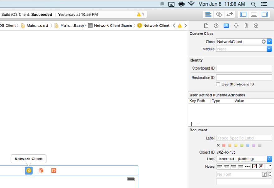Open the Lock dropdown Inherited - (Nothing)
This screenshot has width=274, height=188.
[x=244, y=159]
